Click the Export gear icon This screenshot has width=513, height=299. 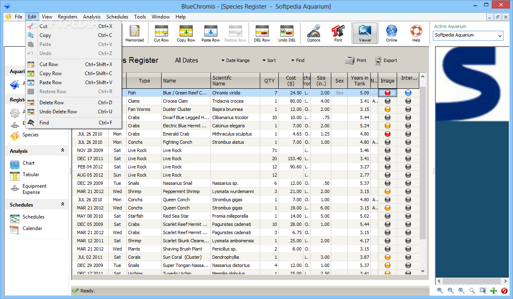[386, 60]
